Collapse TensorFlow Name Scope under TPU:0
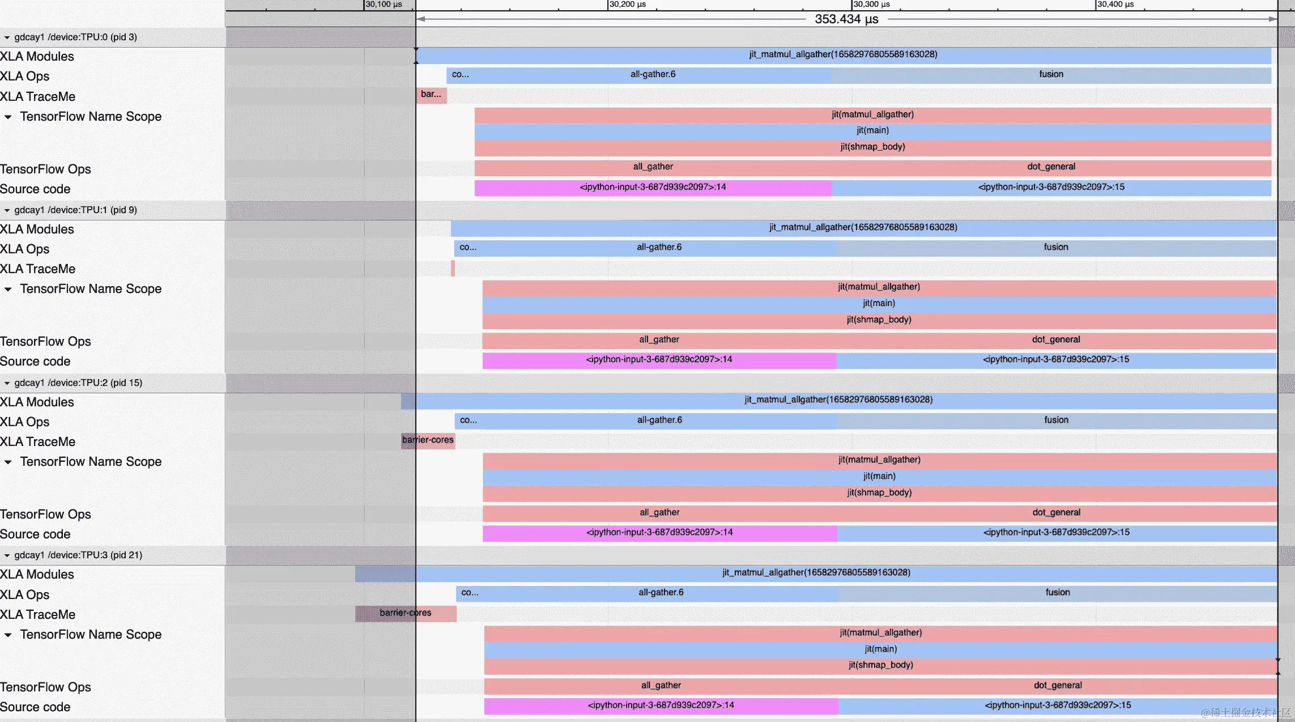1295x722 pixels. [8, 117]
